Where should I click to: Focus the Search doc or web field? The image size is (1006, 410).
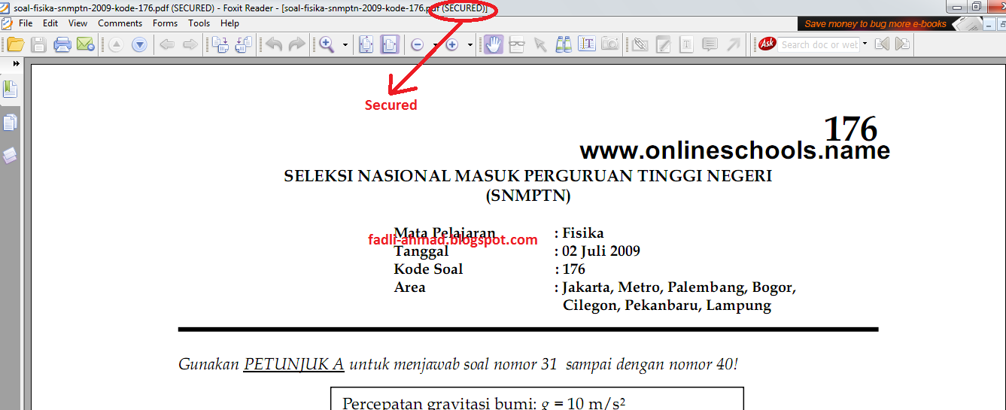pyautogui.click(x=819, y=44)
